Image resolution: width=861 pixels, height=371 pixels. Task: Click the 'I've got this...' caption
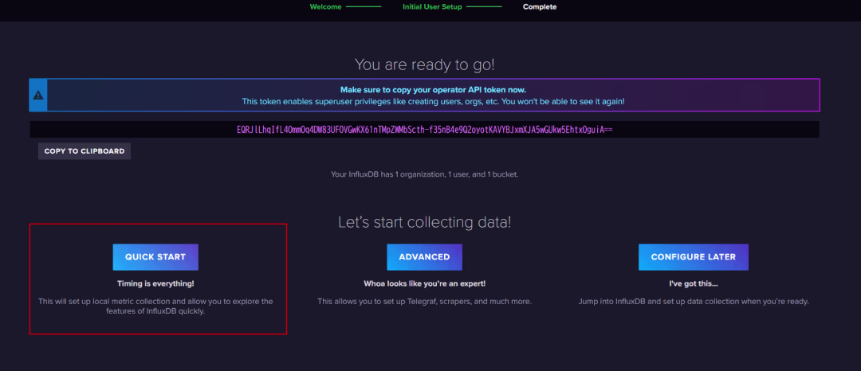(x=694, y=284)
